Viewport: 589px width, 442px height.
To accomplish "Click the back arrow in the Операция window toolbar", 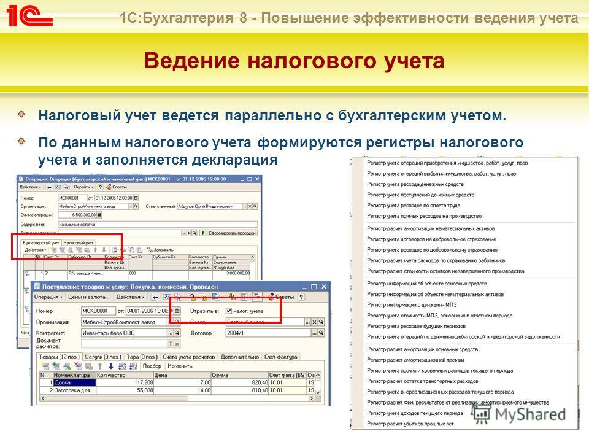I will [x=49, y=187].
